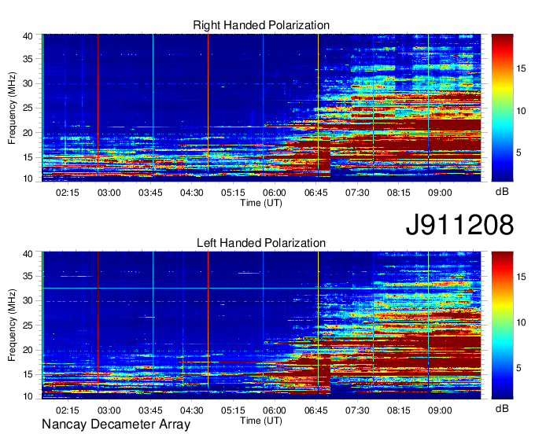Click 'Time (UT)' label under Left Handed plot

(261, 421)
